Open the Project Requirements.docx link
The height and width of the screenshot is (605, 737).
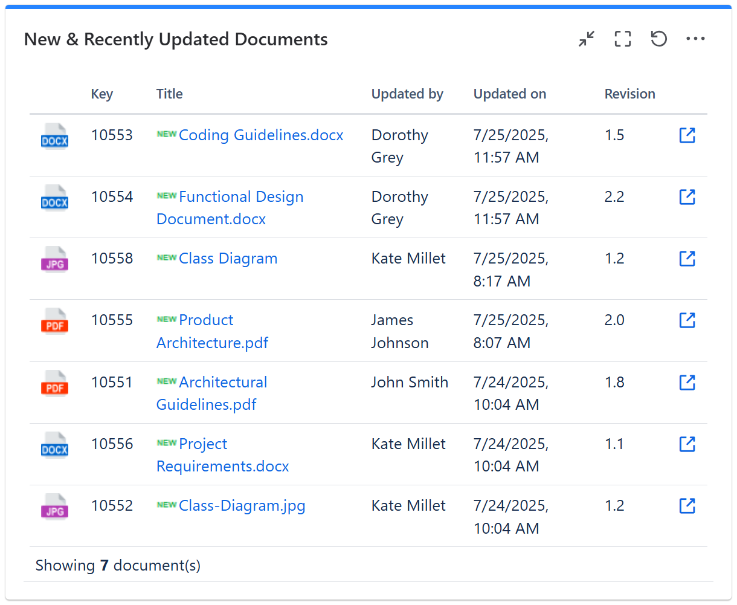[x=204, y=444]
